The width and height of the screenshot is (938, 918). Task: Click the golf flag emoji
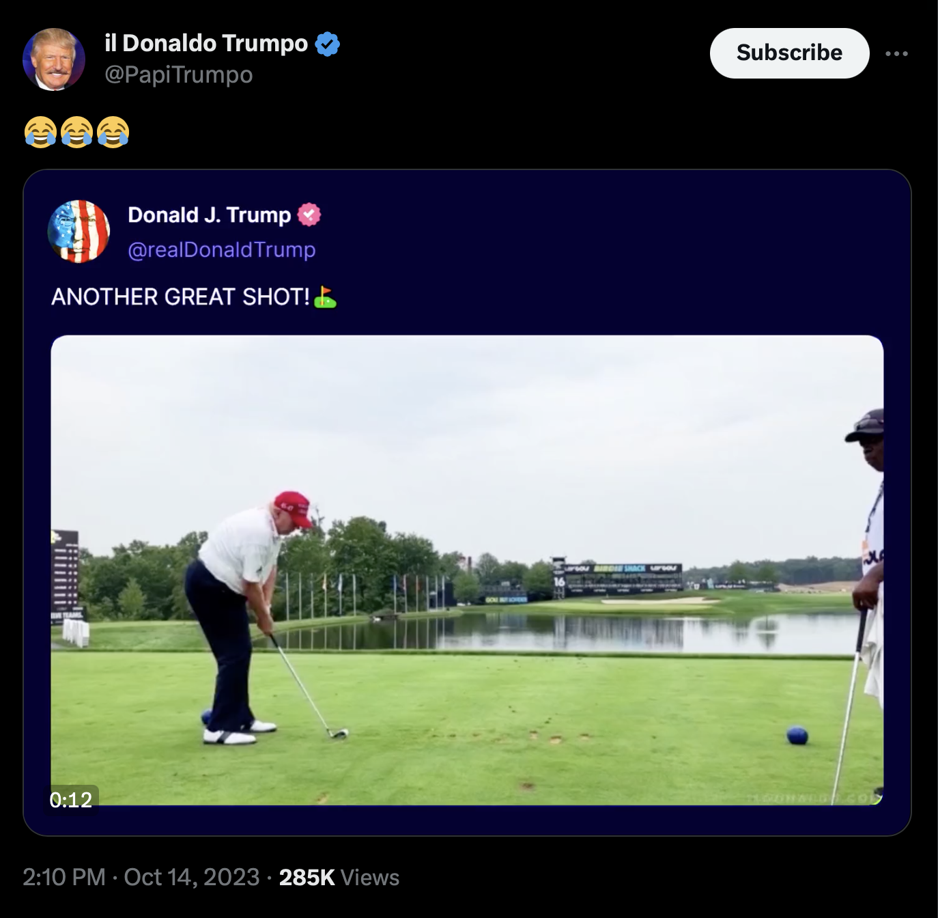(x=325, y=297)
